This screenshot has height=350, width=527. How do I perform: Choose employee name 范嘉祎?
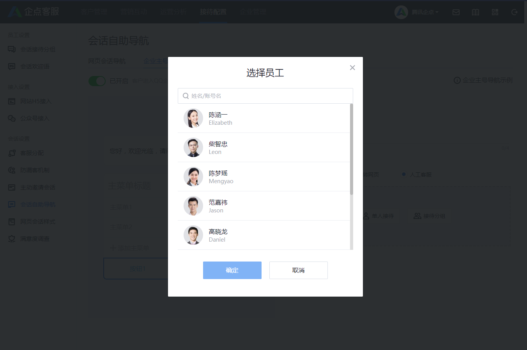tap(218, 202)
